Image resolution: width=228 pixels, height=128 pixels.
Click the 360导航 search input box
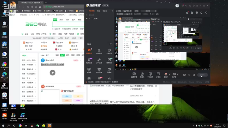pos(68,24)
